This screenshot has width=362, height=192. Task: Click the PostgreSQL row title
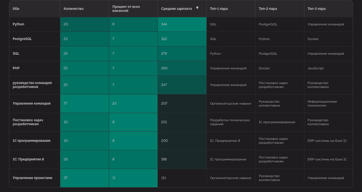(22, 39)
